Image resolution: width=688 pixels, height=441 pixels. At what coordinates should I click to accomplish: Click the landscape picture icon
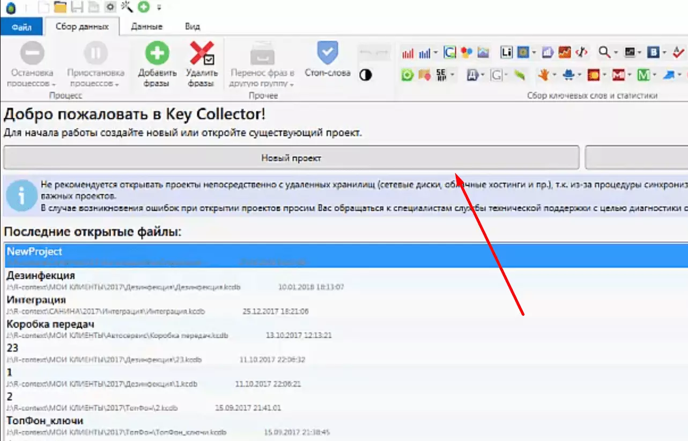click(483, 52)
